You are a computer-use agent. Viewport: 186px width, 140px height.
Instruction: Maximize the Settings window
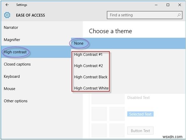[168, 5]
